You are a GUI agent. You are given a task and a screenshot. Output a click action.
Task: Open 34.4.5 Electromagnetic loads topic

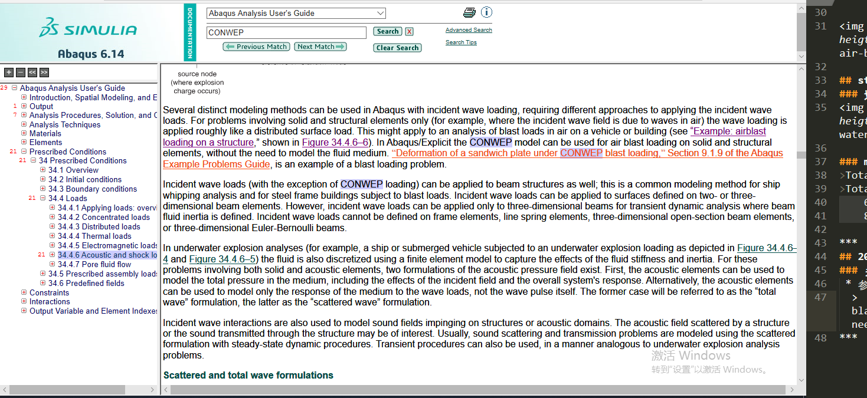click(107, 245)
